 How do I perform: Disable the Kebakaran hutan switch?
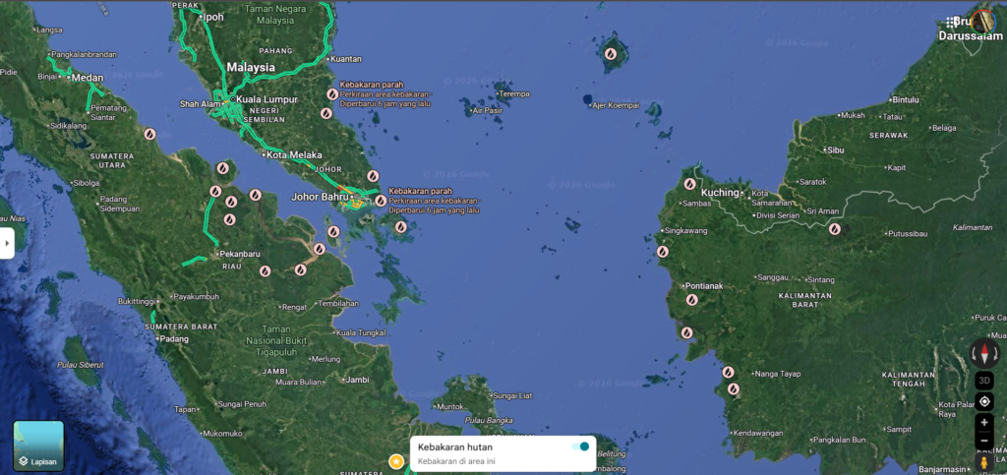(579, 446)
